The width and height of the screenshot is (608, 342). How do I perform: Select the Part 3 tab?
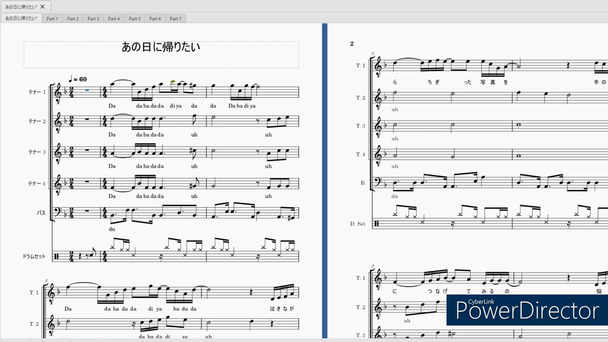[x=93, y=19]
